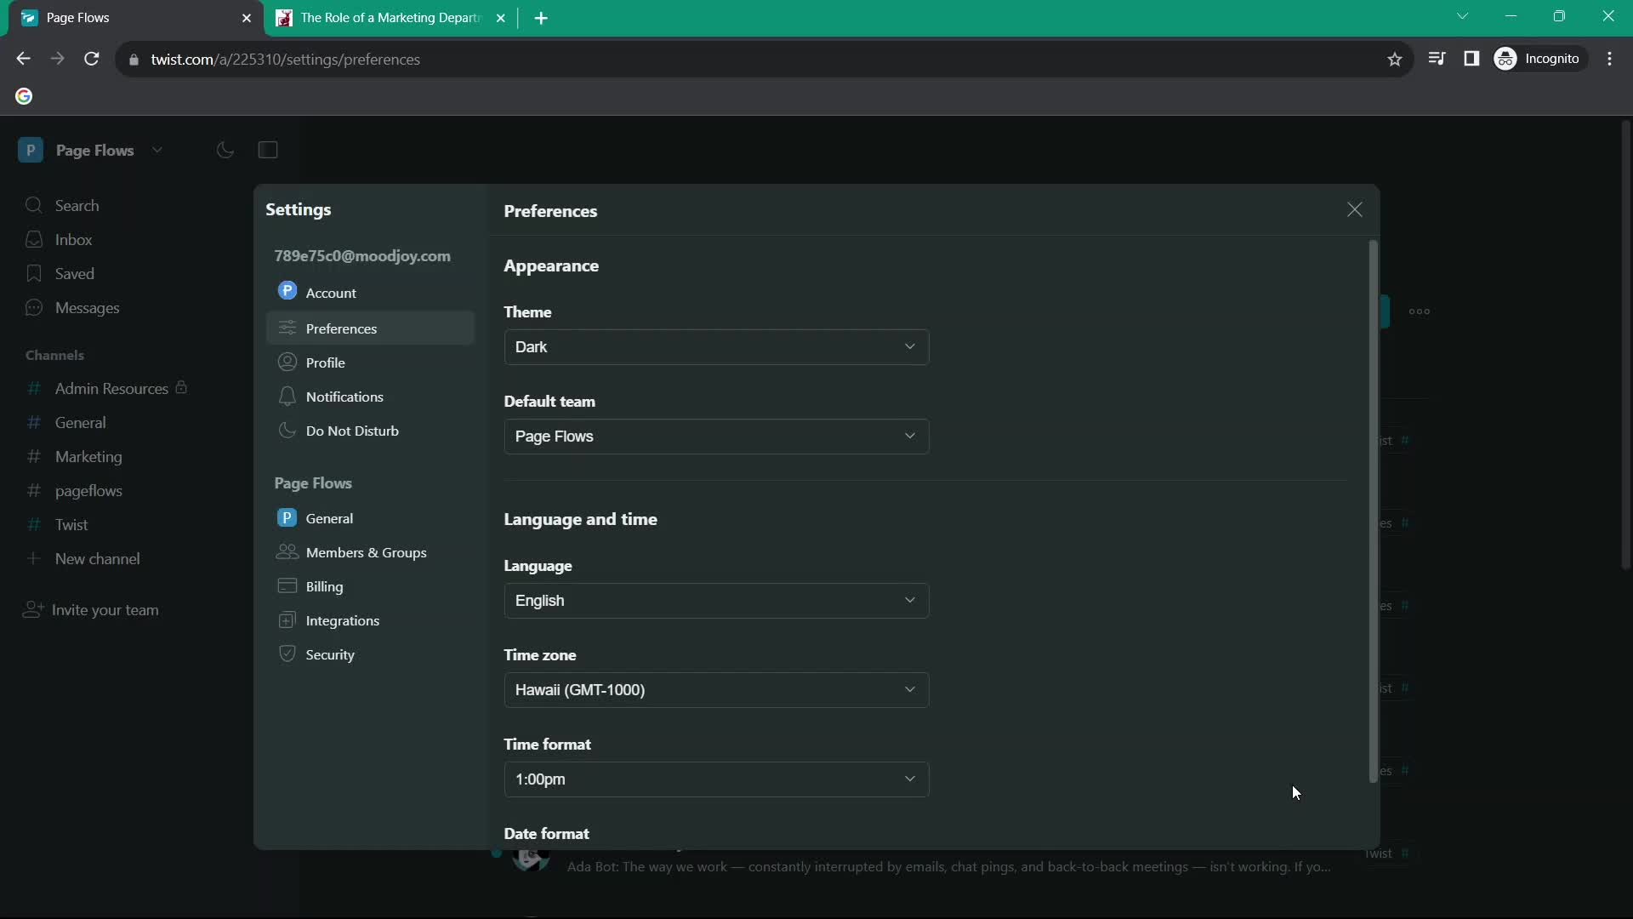Expand Language selection dropdown
1633x919 pixels.
coord(717,599)
